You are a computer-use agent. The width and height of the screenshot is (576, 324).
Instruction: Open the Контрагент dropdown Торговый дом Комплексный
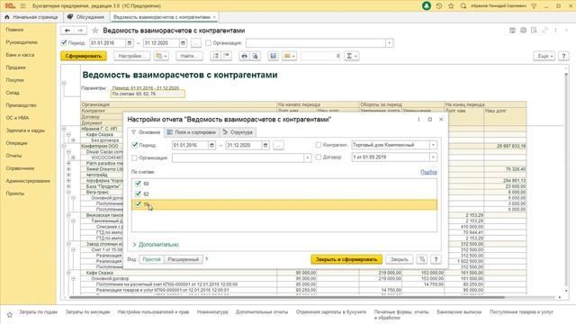pyautogui.click(x=434, y=145)
